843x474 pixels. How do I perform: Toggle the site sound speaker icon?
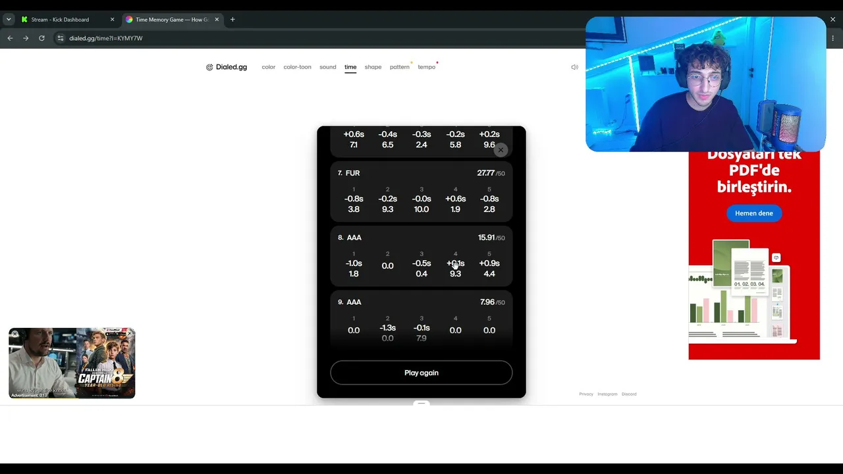point(574,67)
